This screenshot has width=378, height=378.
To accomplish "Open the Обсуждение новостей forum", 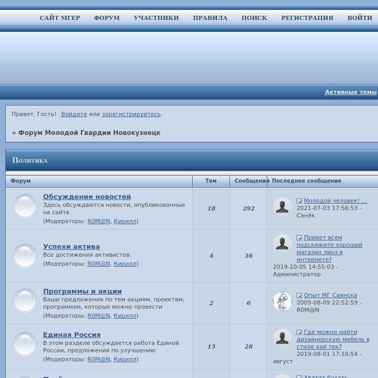I will (x=87, y=197).
